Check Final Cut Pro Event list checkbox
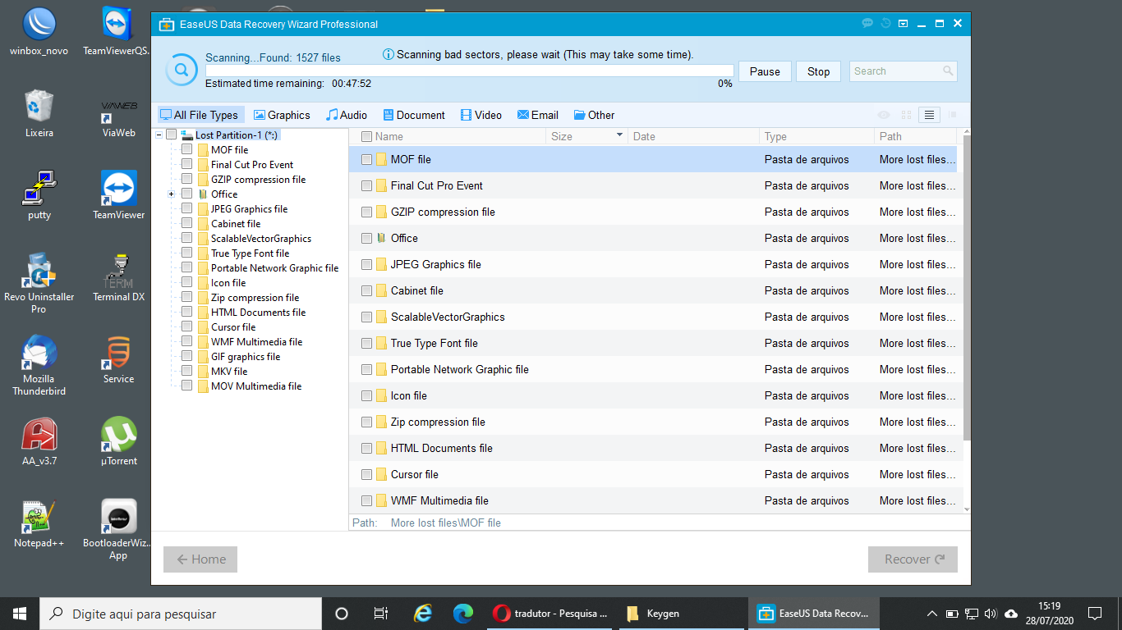1122x630 pixels. click(367, 186)
